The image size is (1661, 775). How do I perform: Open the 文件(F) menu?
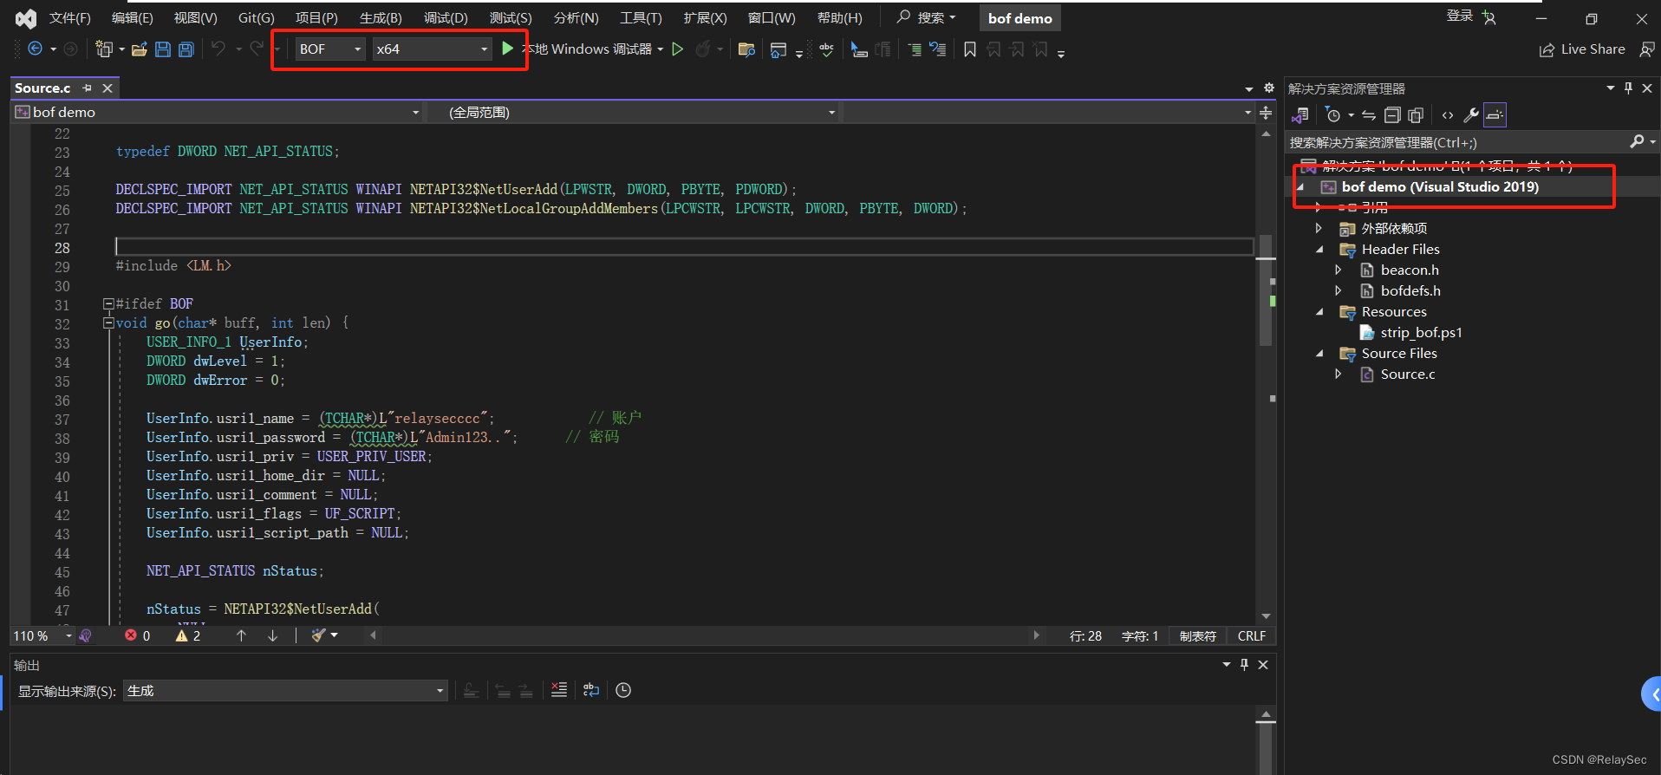[x=70, y=18]
